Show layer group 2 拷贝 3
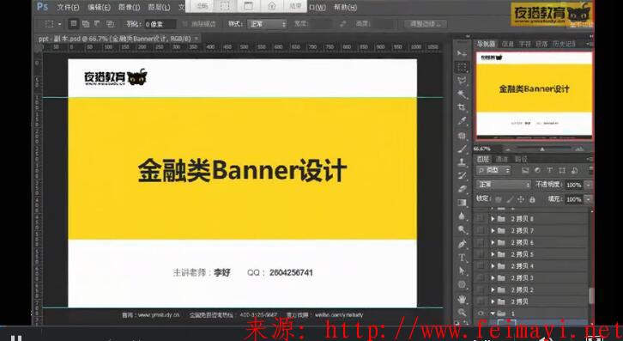The height and width of the screenshot is (341, 623). (x=481, y=277)
